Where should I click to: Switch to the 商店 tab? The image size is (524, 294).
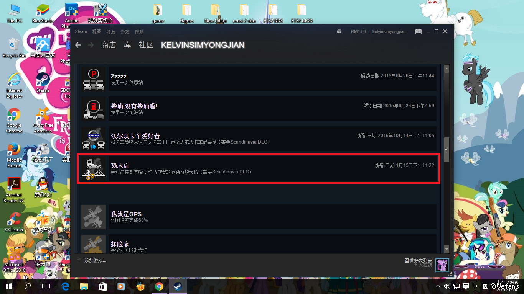[109, 45]
